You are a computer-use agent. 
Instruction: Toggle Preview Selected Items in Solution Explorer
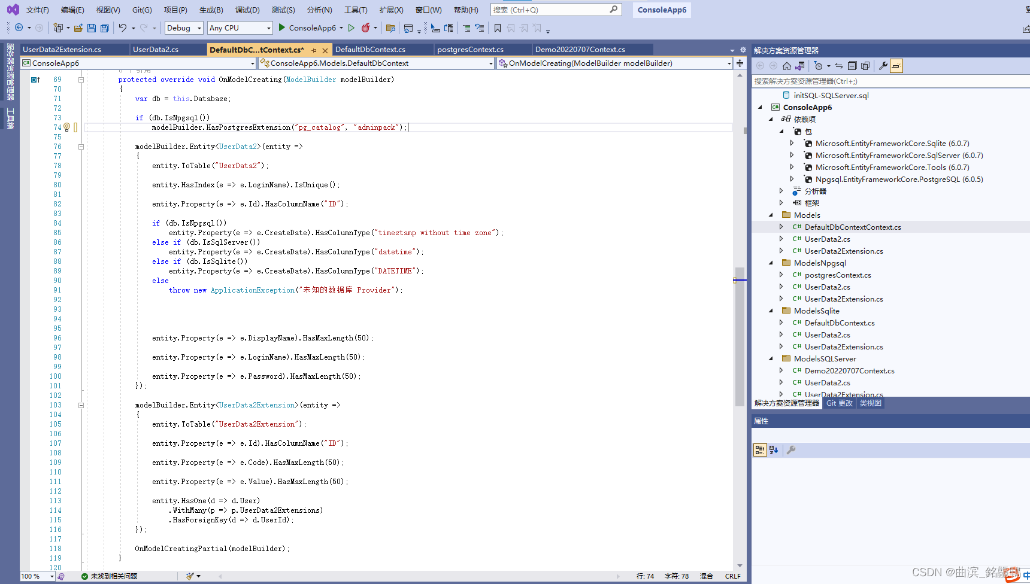(x=895, y=66)
